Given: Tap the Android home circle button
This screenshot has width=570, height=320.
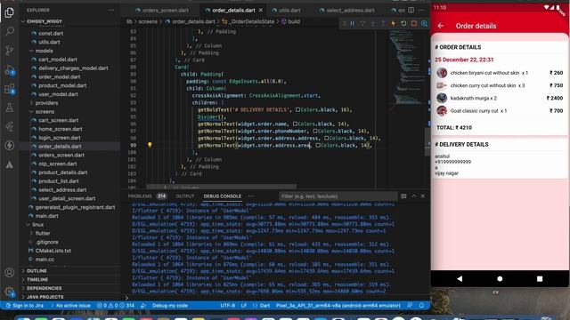Looking at the screenshot, I should [x=500, y=278].
